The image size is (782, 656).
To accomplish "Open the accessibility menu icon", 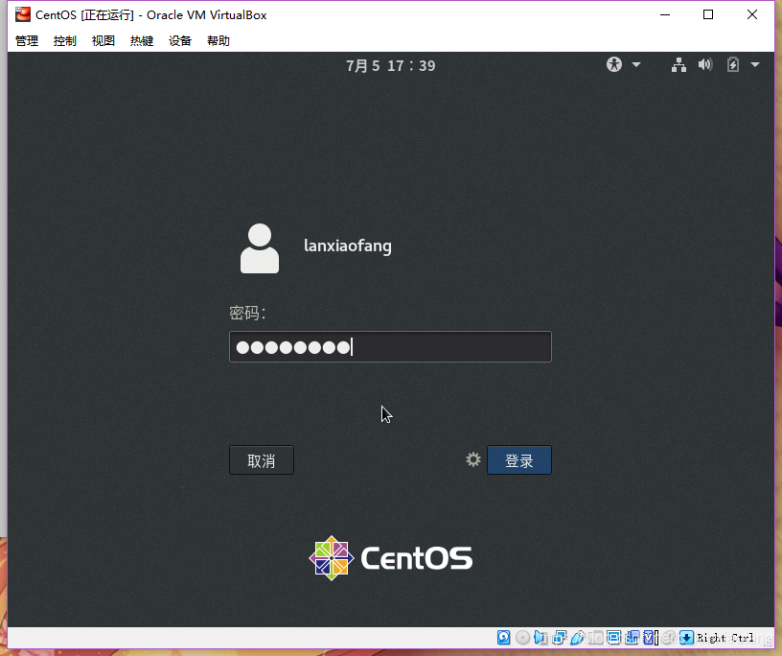I will point(614,64).
